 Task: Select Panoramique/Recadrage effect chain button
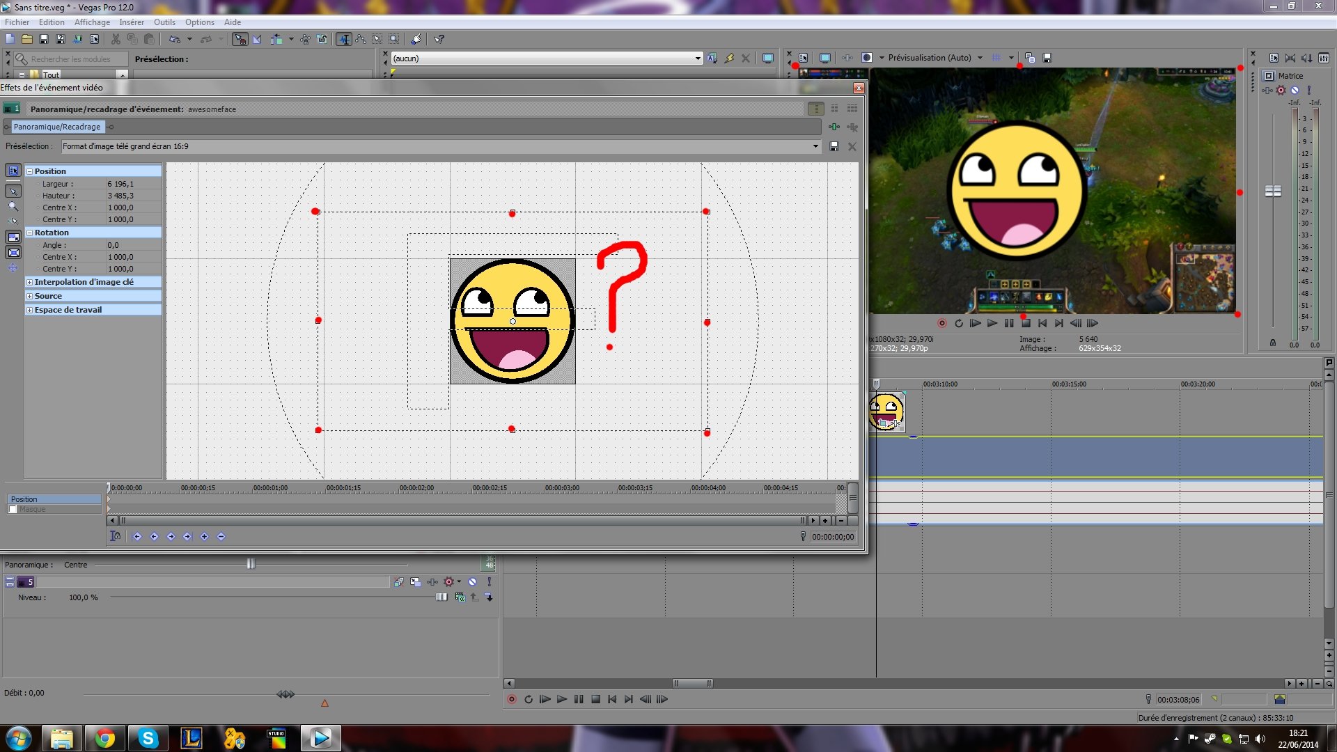[x=57, y=127]
